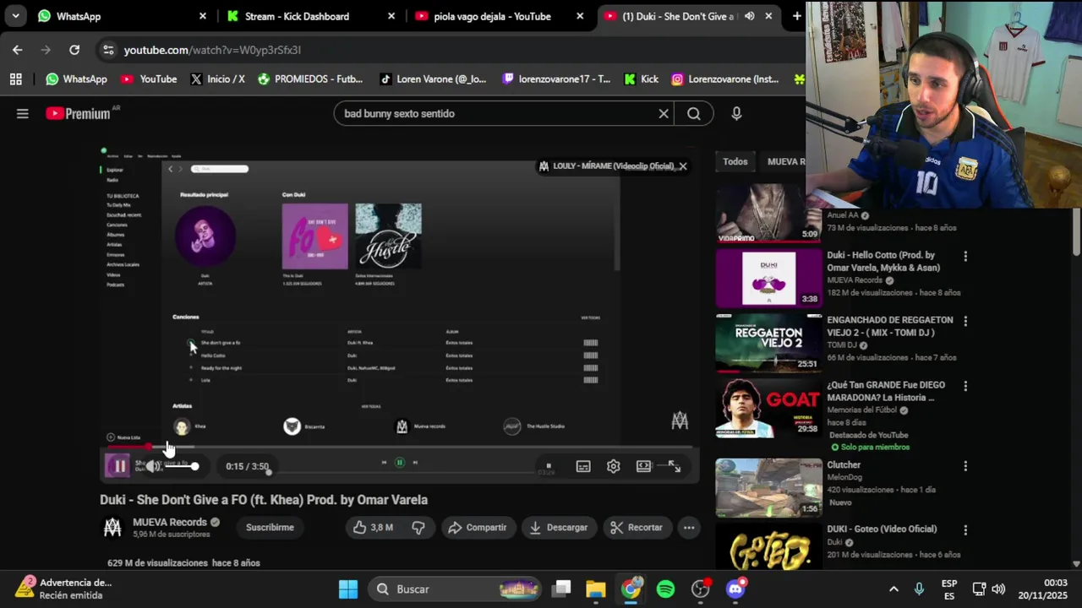Open options for Diego Maradona video
This screenshot has width=1082, height=608.
point(965,386)
